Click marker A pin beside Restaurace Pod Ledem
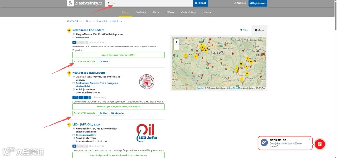 pos(69,31)
